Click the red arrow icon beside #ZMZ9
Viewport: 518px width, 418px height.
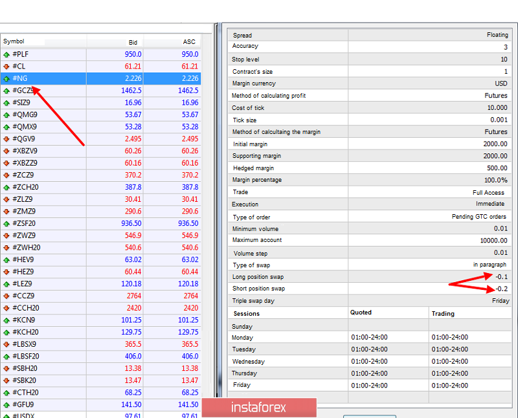point(6,212)
